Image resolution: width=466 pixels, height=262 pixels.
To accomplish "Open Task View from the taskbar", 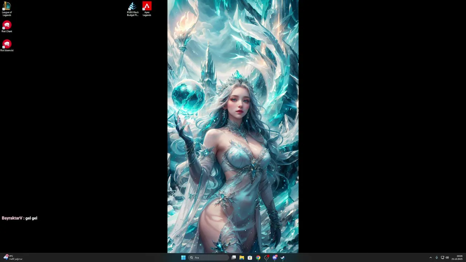I will 234,258.
